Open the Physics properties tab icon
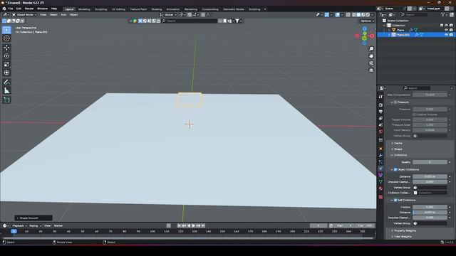456x256 pixels. 380,169
